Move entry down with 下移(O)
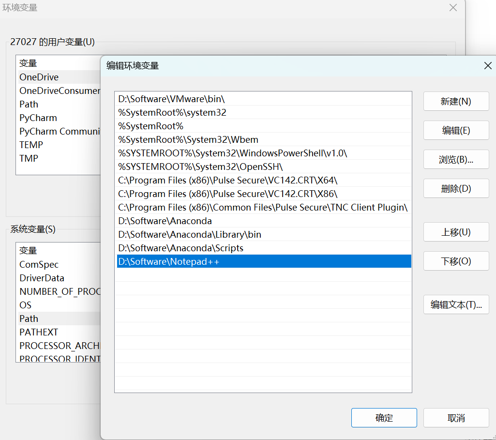The width and height of the screenshot is (496, 440). [x=456, y=261]
